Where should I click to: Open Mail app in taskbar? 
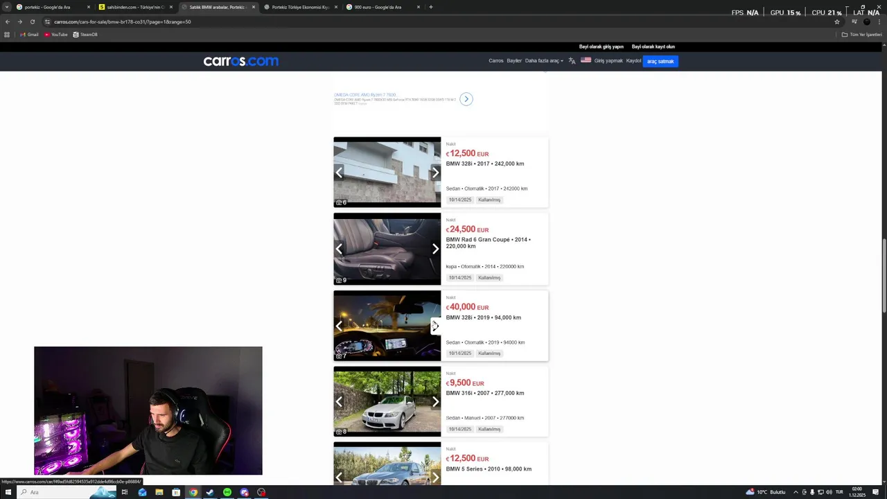point(142,492)
